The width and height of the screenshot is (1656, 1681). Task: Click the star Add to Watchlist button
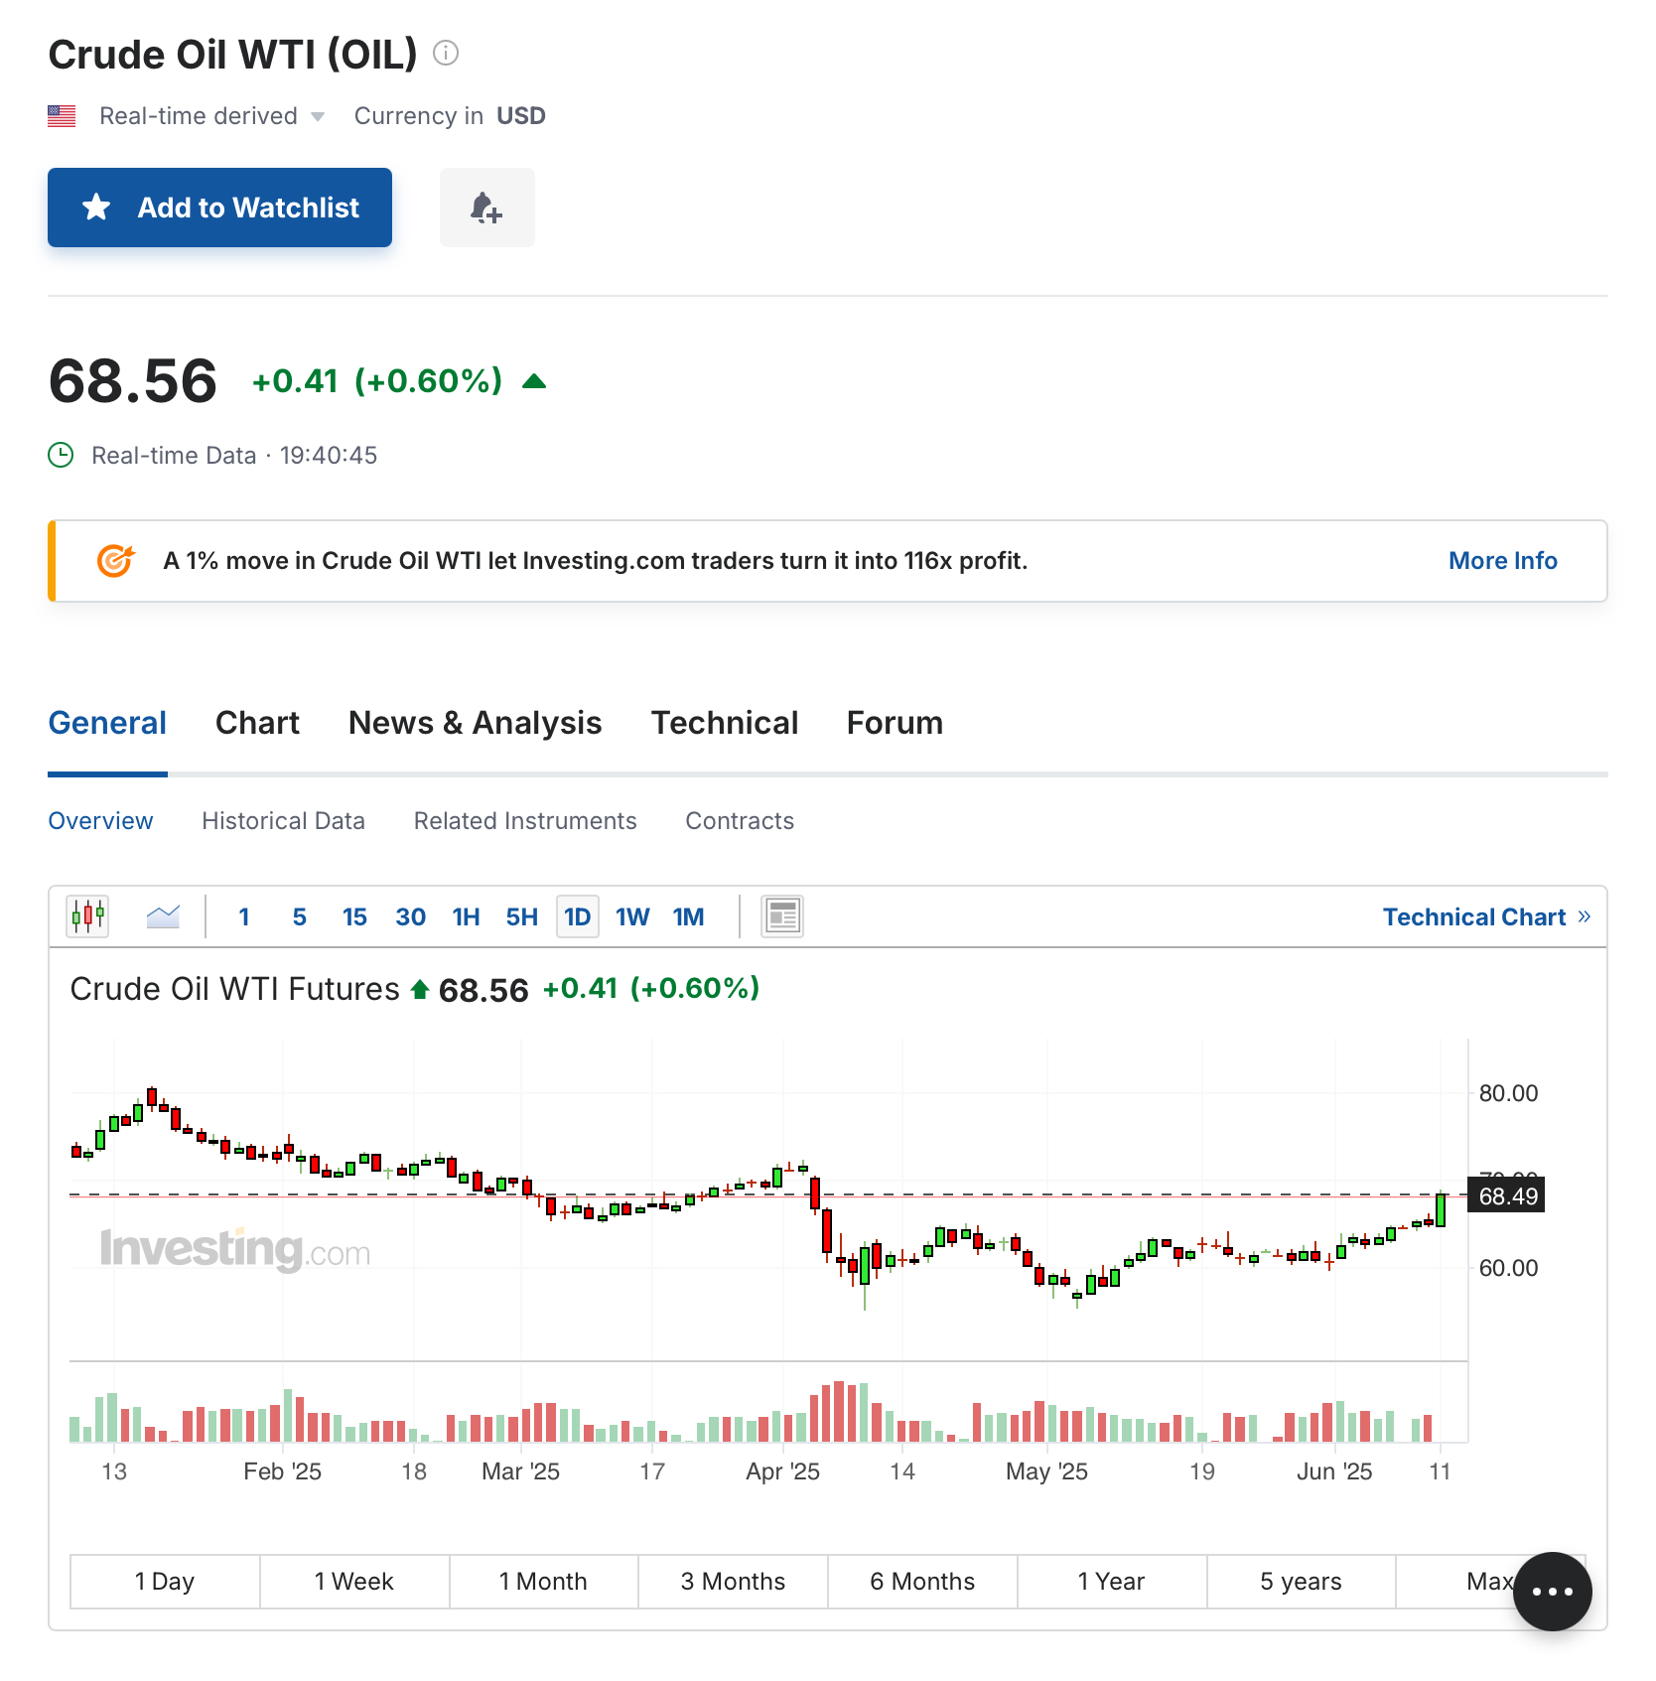coord(219,208)
